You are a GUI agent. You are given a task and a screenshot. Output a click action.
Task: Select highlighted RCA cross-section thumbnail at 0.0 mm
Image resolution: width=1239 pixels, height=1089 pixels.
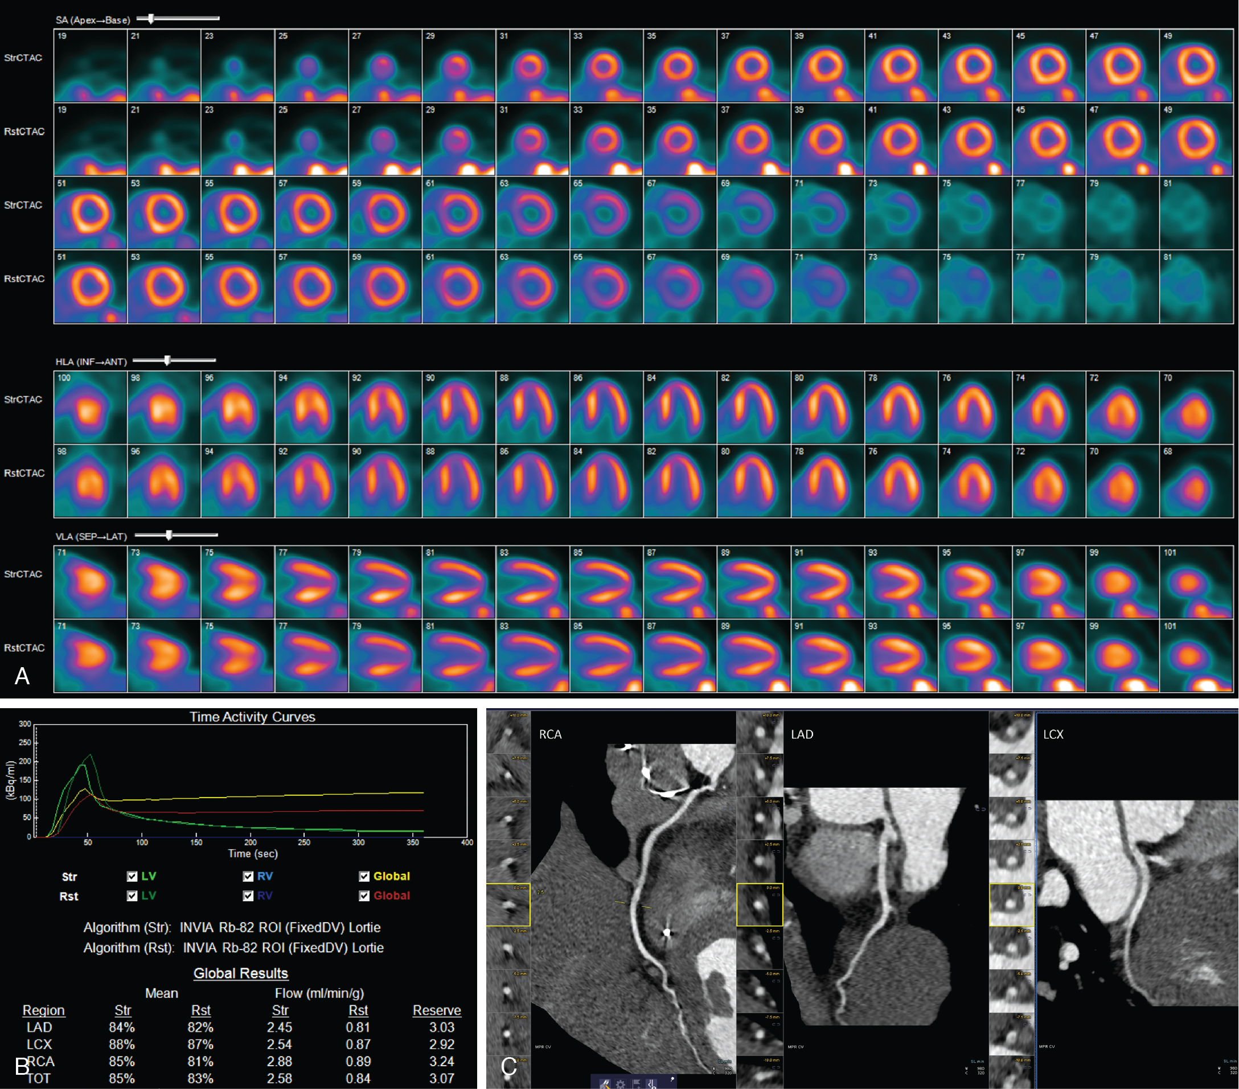508,905
